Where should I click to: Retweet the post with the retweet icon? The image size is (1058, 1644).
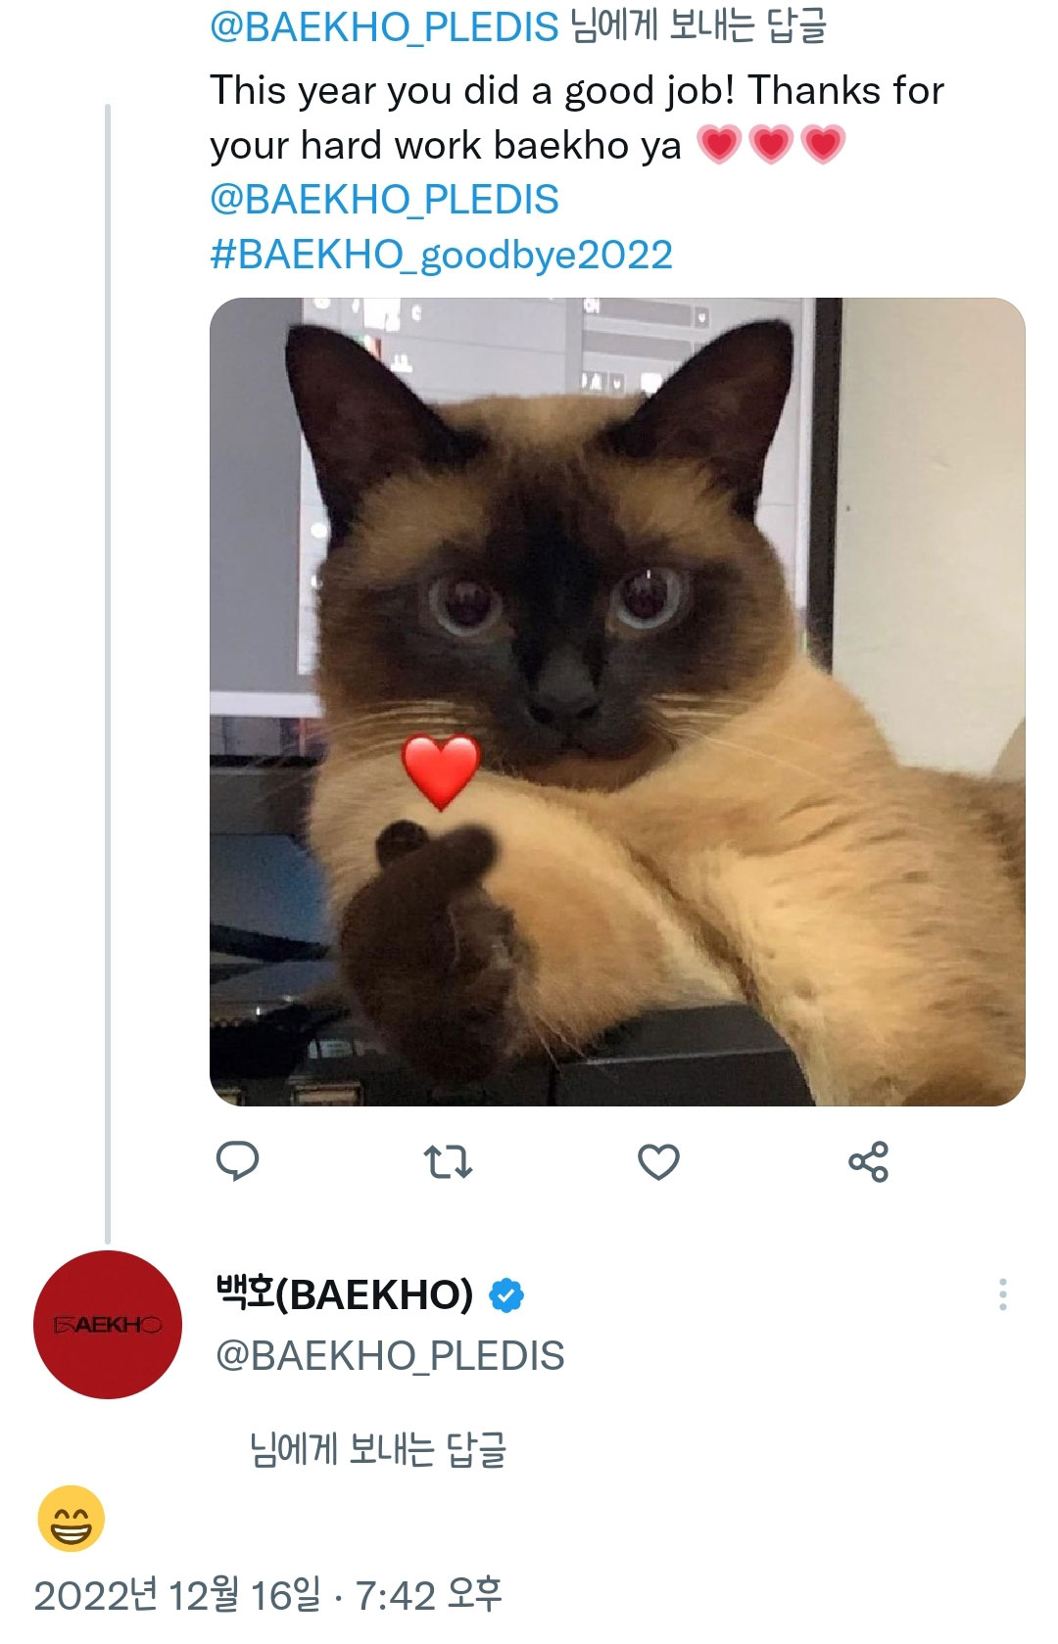tap(448, 1162)
